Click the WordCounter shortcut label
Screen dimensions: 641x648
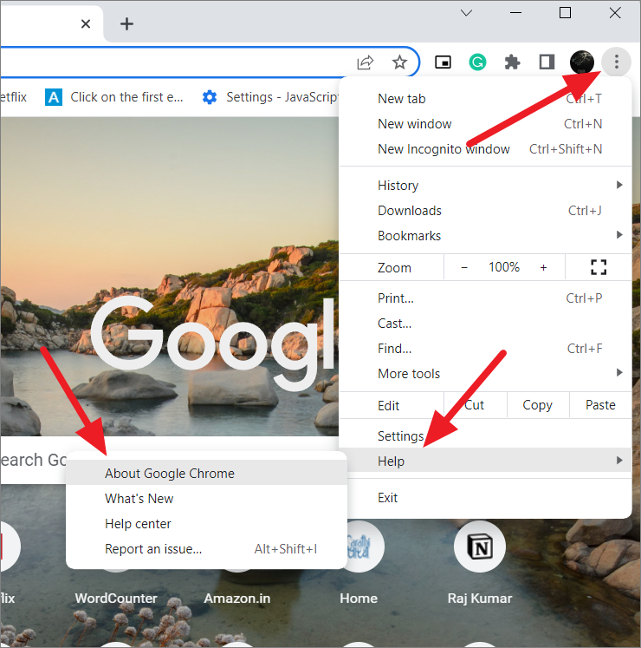[116, 599]
